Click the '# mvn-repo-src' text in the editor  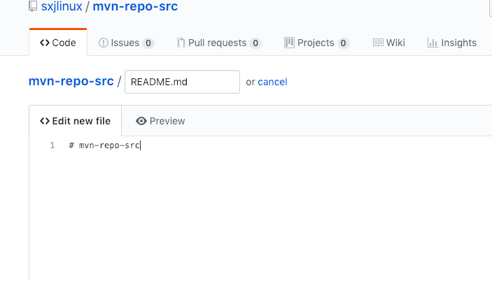(105, 145)
